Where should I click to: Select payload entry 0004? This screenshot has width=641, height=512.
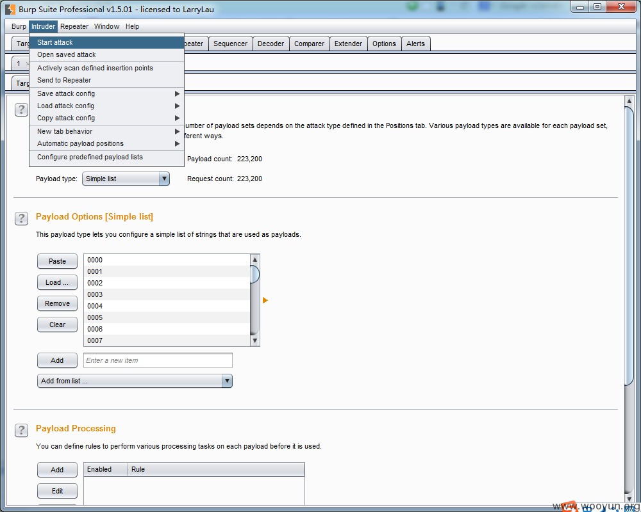click(x=167, y=306)
